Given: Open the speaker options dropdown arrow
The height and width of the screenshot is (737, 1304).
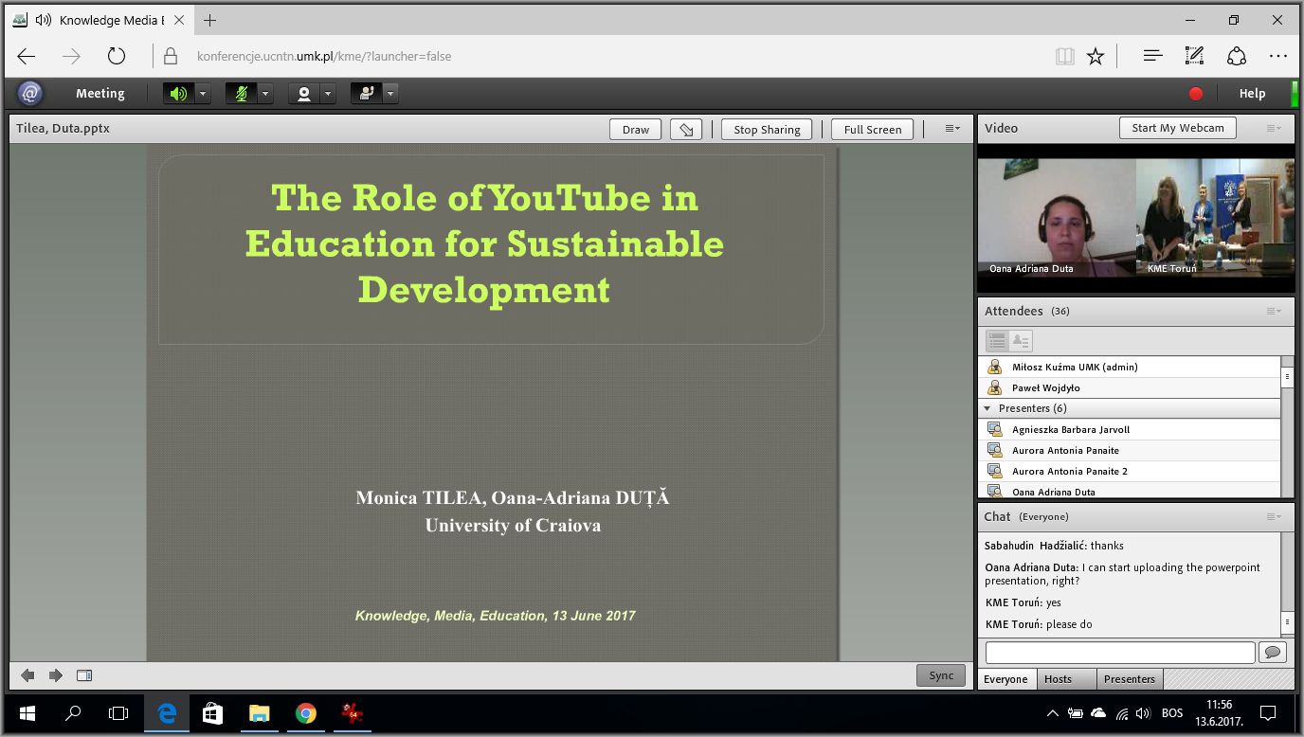Looking at the screenshot, I should 203,94.
